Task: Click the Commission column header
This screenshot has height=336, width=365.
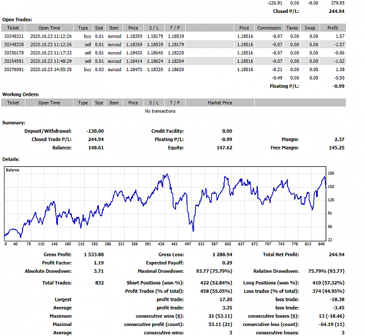Action: pyautogui.click(x=269, y=28)
